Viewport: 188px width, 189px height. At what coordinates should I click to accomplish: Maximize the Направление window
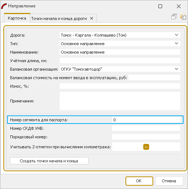160,6
